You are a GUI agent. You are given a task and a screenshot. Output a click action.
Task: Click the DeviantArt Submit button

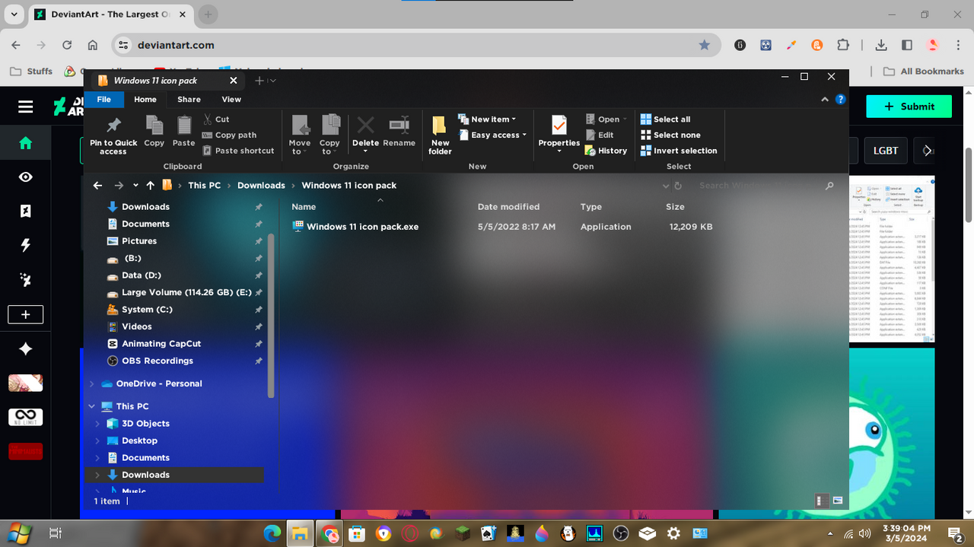click(x=909, y=107)
